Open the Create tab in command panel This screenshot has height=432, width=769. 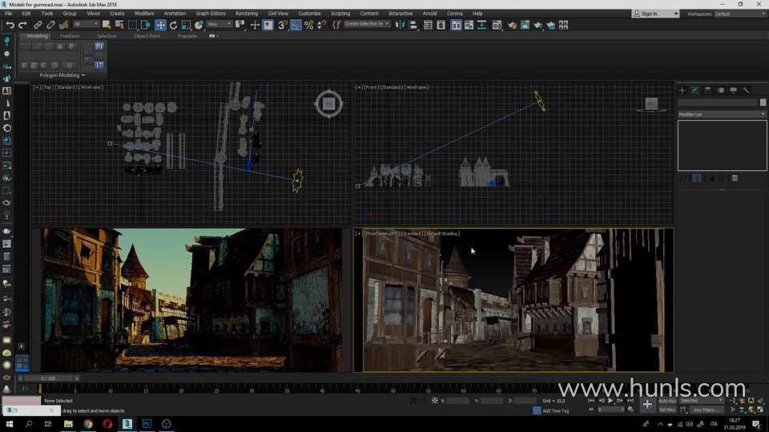[682, 90]
